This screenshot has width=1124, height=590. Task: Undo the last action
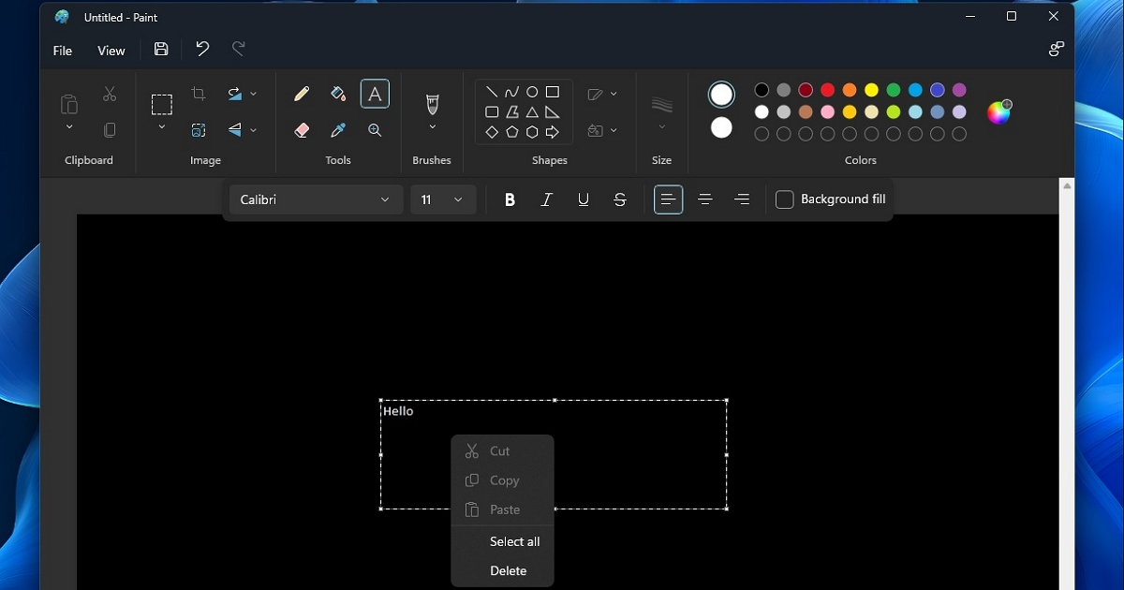tap(202, 50)
